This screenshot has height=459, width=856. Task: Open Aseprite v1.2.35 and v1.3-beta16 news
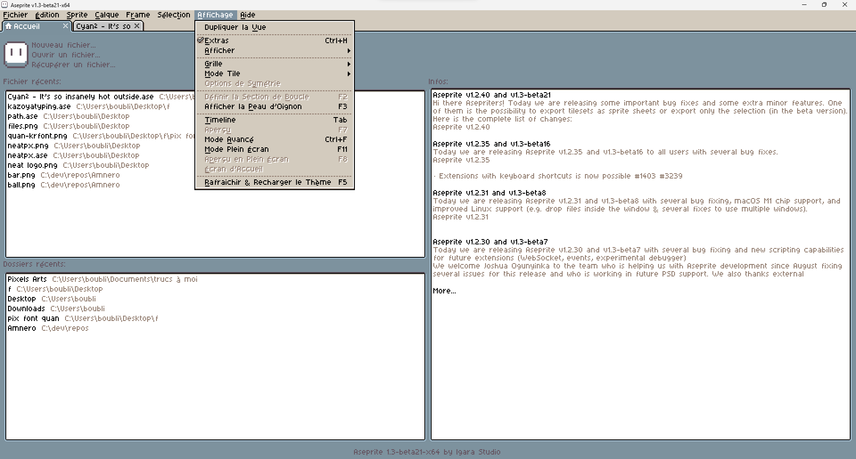click(x=492, y=144)
